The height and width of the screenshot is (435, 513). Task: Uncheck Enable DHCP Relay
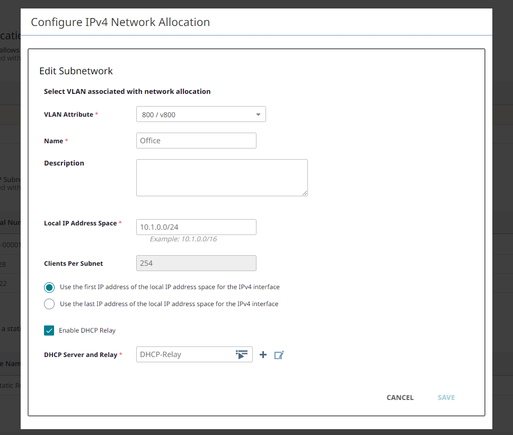coord(49,330)
